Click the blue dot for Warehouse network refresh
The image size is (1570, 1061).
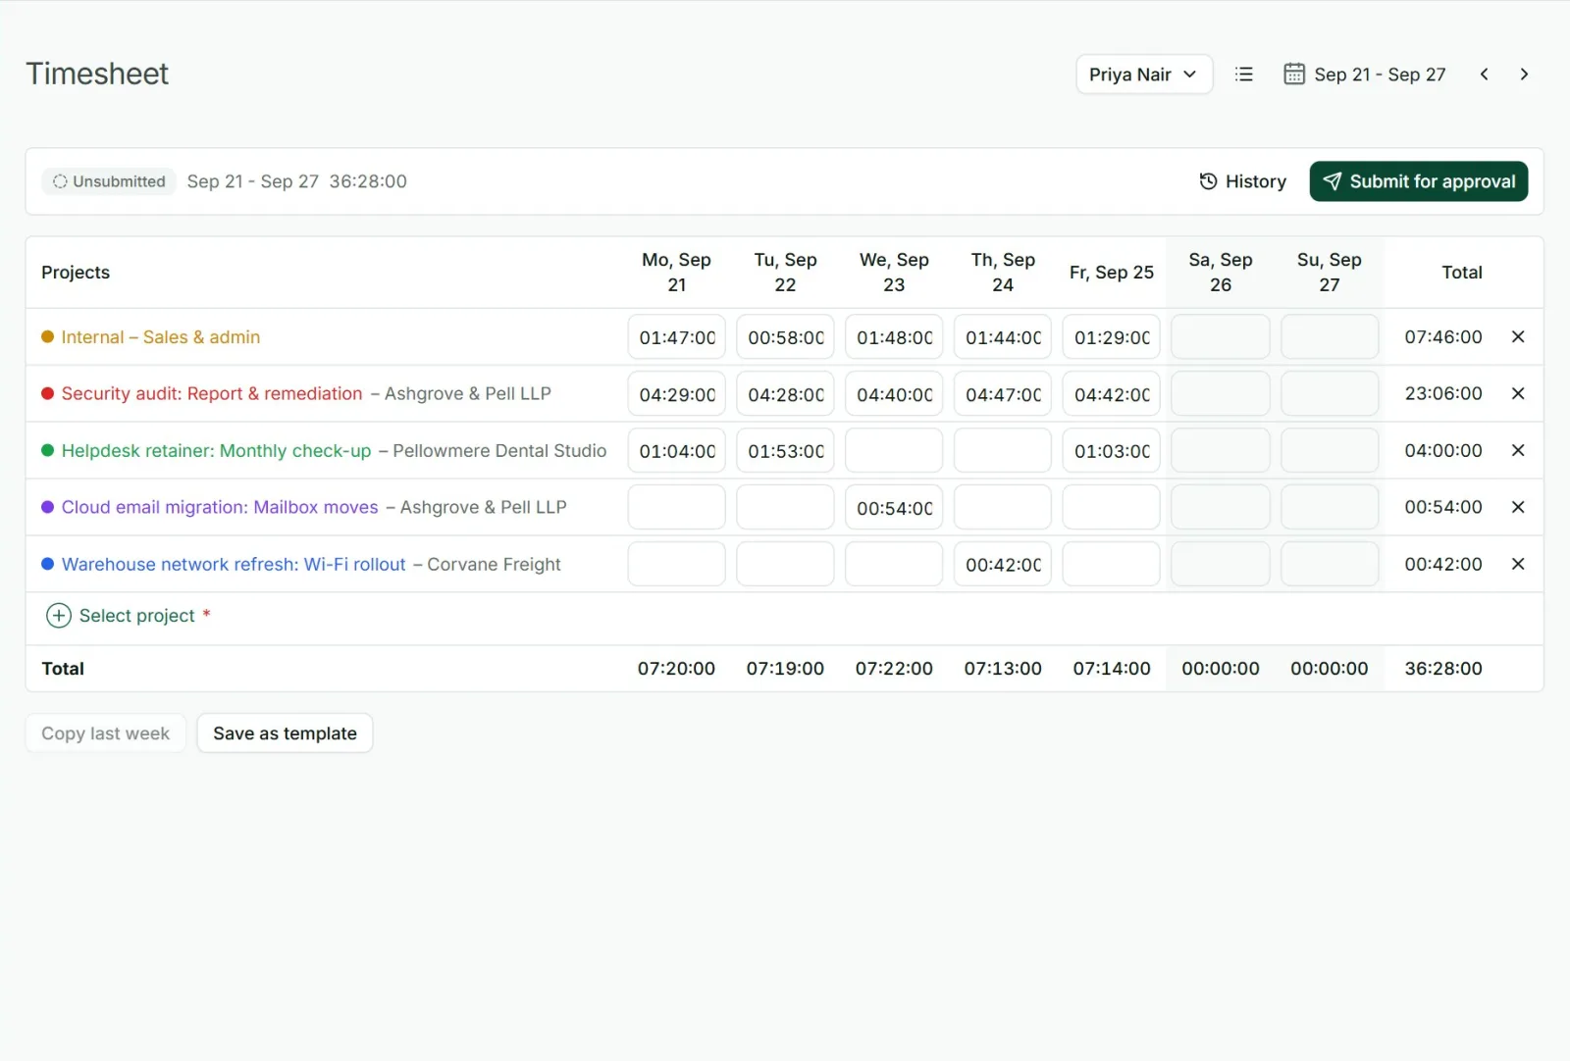[47, 564]
